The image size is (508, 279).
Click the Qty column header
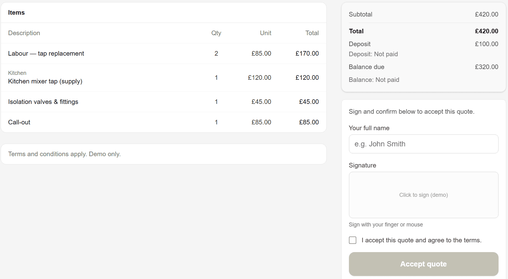(216, 33)
